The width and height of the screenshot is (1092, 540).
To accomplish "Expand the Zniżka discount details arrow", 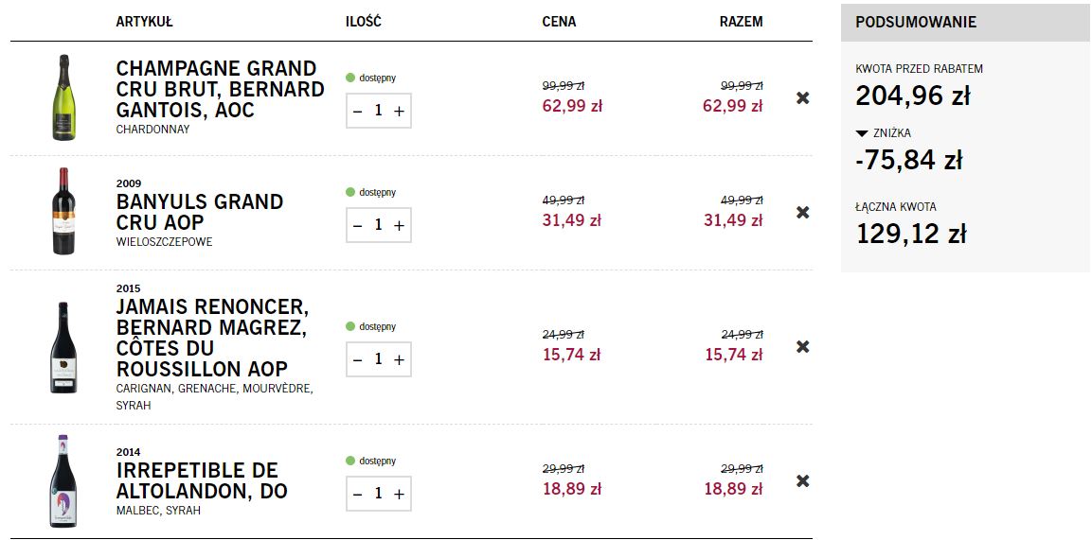I will click(x=862, y=133).
